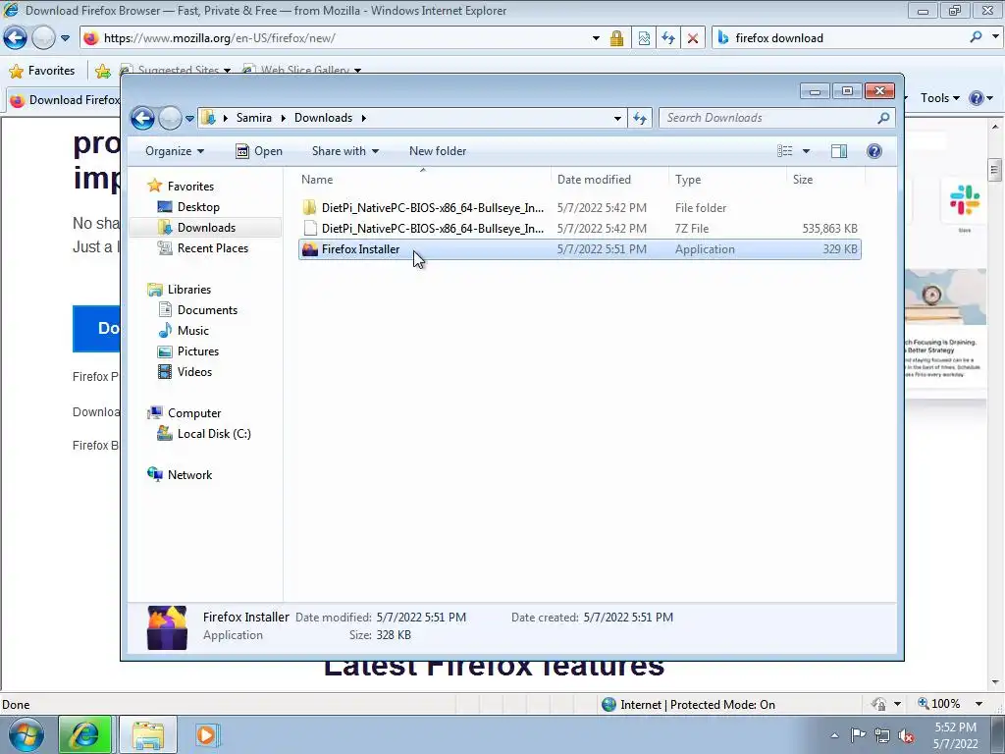The image size is (1005, 754).
Task: Click the Explorer back arrow button
Action: click(x=142, y=118)
